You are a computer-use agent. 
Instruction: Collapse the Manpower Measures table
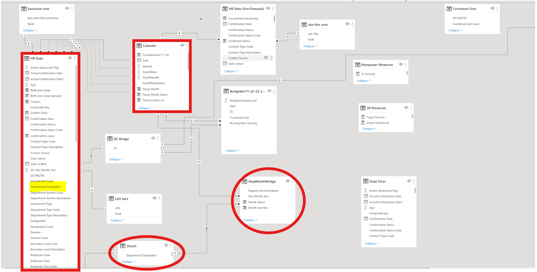[365, 81]
